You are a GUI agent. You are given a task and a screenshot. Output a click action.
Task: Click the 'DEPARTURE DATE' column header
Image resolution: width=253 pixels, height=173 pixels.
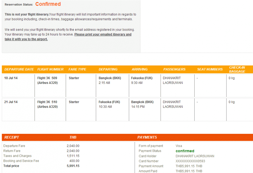click(19, 69)
